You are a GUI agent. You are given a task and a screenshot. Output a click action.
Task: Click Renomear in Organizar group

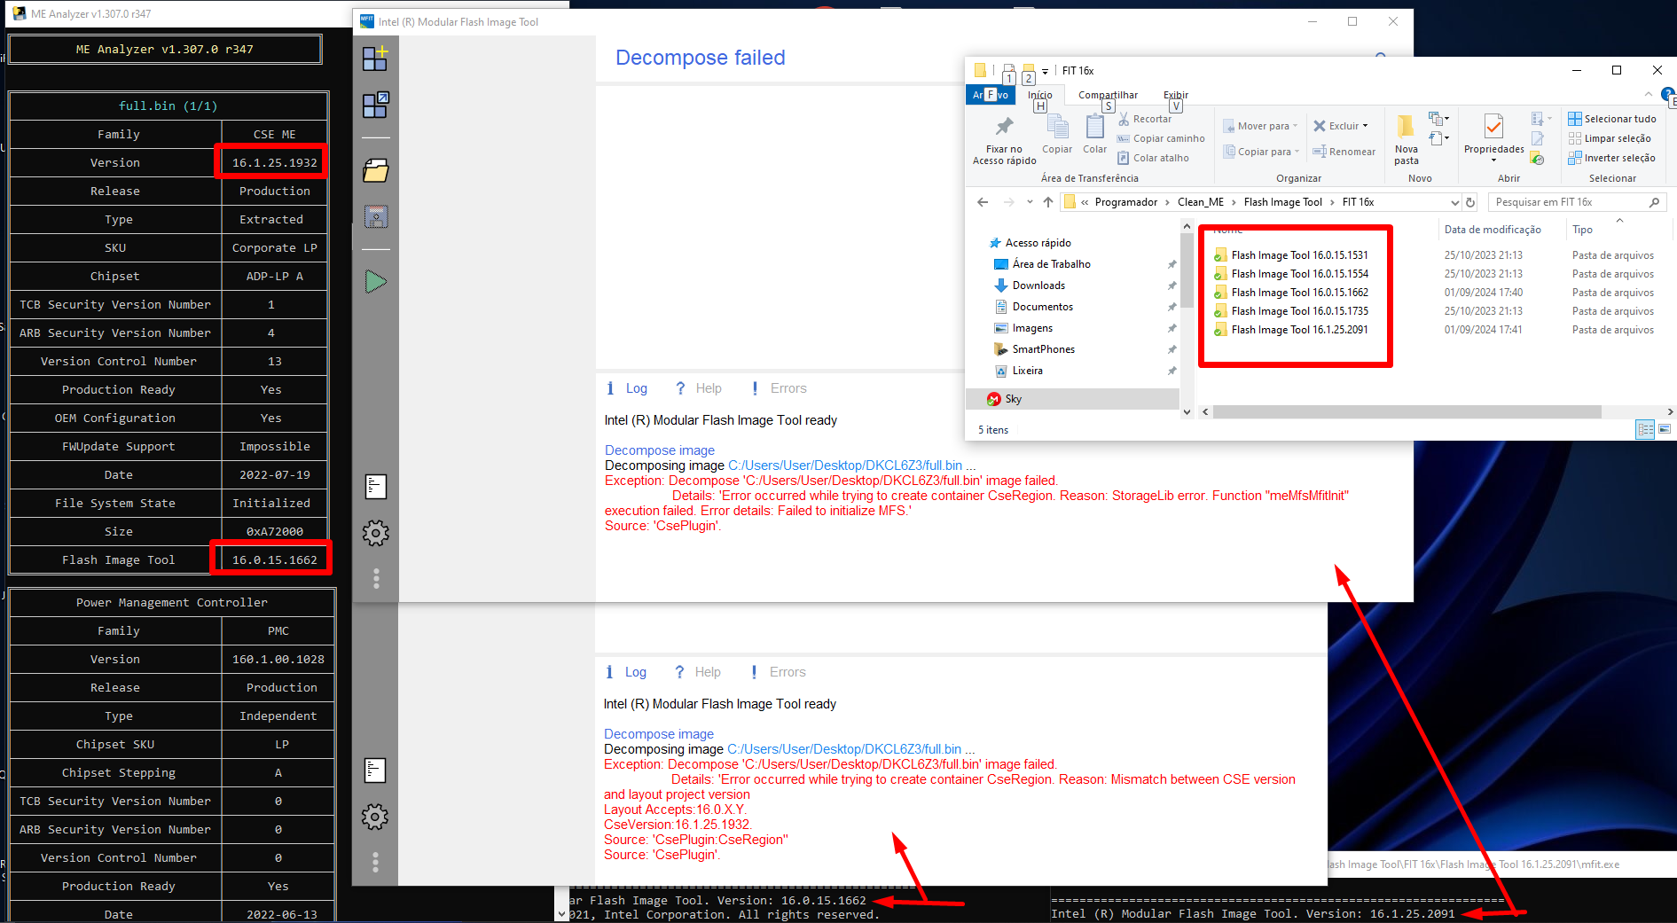(1344, 152)
